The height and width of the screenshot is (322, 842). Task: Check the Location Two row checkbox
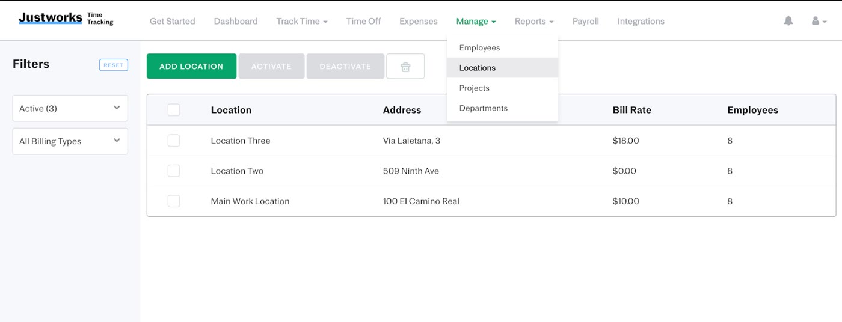pyautogui.click(x=174, y=171)
